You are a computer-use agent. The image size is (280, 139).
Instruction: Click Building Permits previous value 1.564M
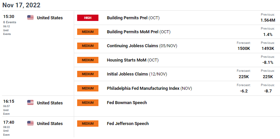268,20
